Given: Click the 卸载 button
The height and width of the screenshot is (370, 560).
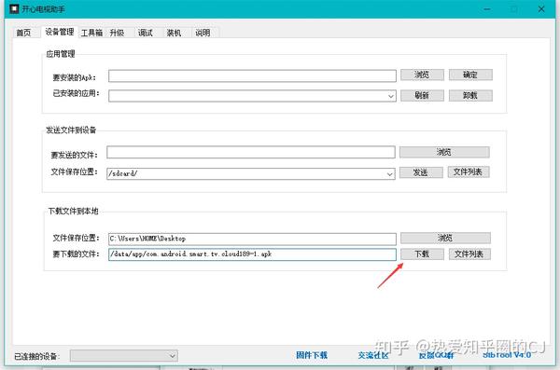Looking at the screenshot, I should tap(470, 95).
